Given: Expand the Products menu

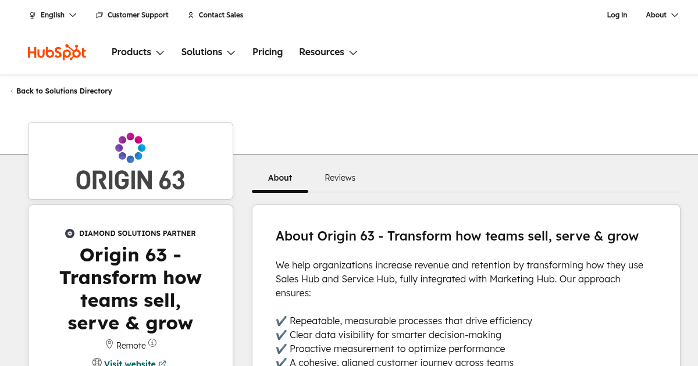Looking at the screenshot, I should coord(138,52).
